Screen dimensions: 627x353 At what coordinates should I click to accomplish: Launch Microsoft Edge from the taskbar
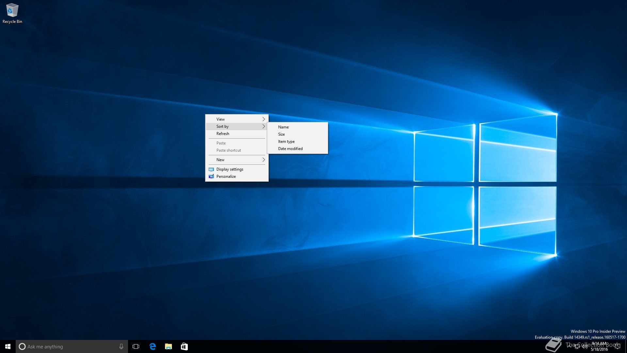click(153, 346)
